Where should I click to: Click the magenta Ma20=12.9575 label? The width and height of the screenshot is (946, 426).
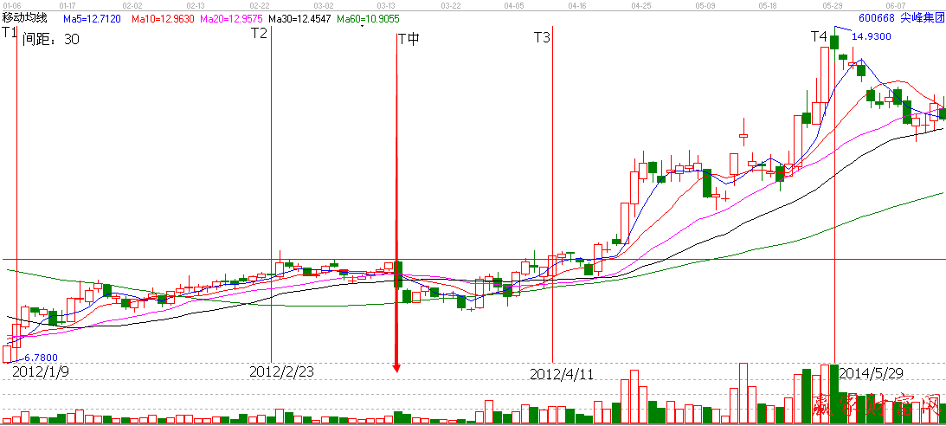tap(231, 17)
